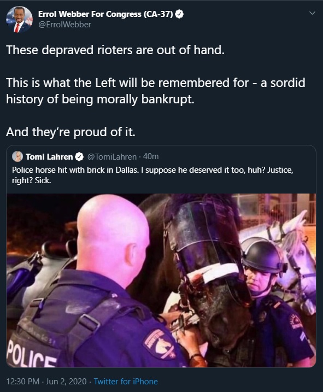Click Tomi Lahren's small avatar
The height and width of the screenshot is (392, 323).
(x=17, y=156)
